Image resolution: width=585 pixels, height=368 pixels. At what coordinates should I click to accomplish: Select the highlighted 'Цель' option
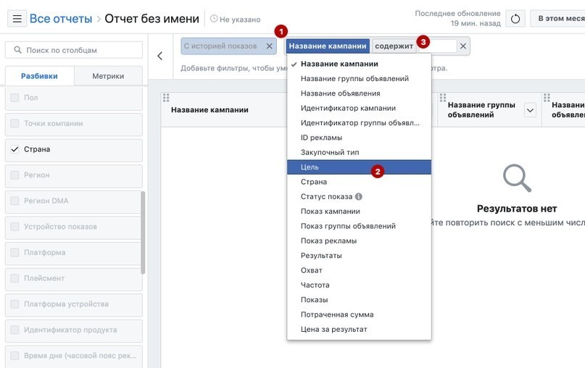click(359, 167)
